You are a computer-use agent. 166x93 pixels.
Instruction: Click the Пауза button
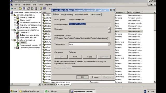pyautogui.click(x=89, y=57)
